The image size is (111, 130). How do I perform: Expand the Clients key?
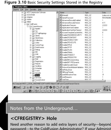click(31, 36)
